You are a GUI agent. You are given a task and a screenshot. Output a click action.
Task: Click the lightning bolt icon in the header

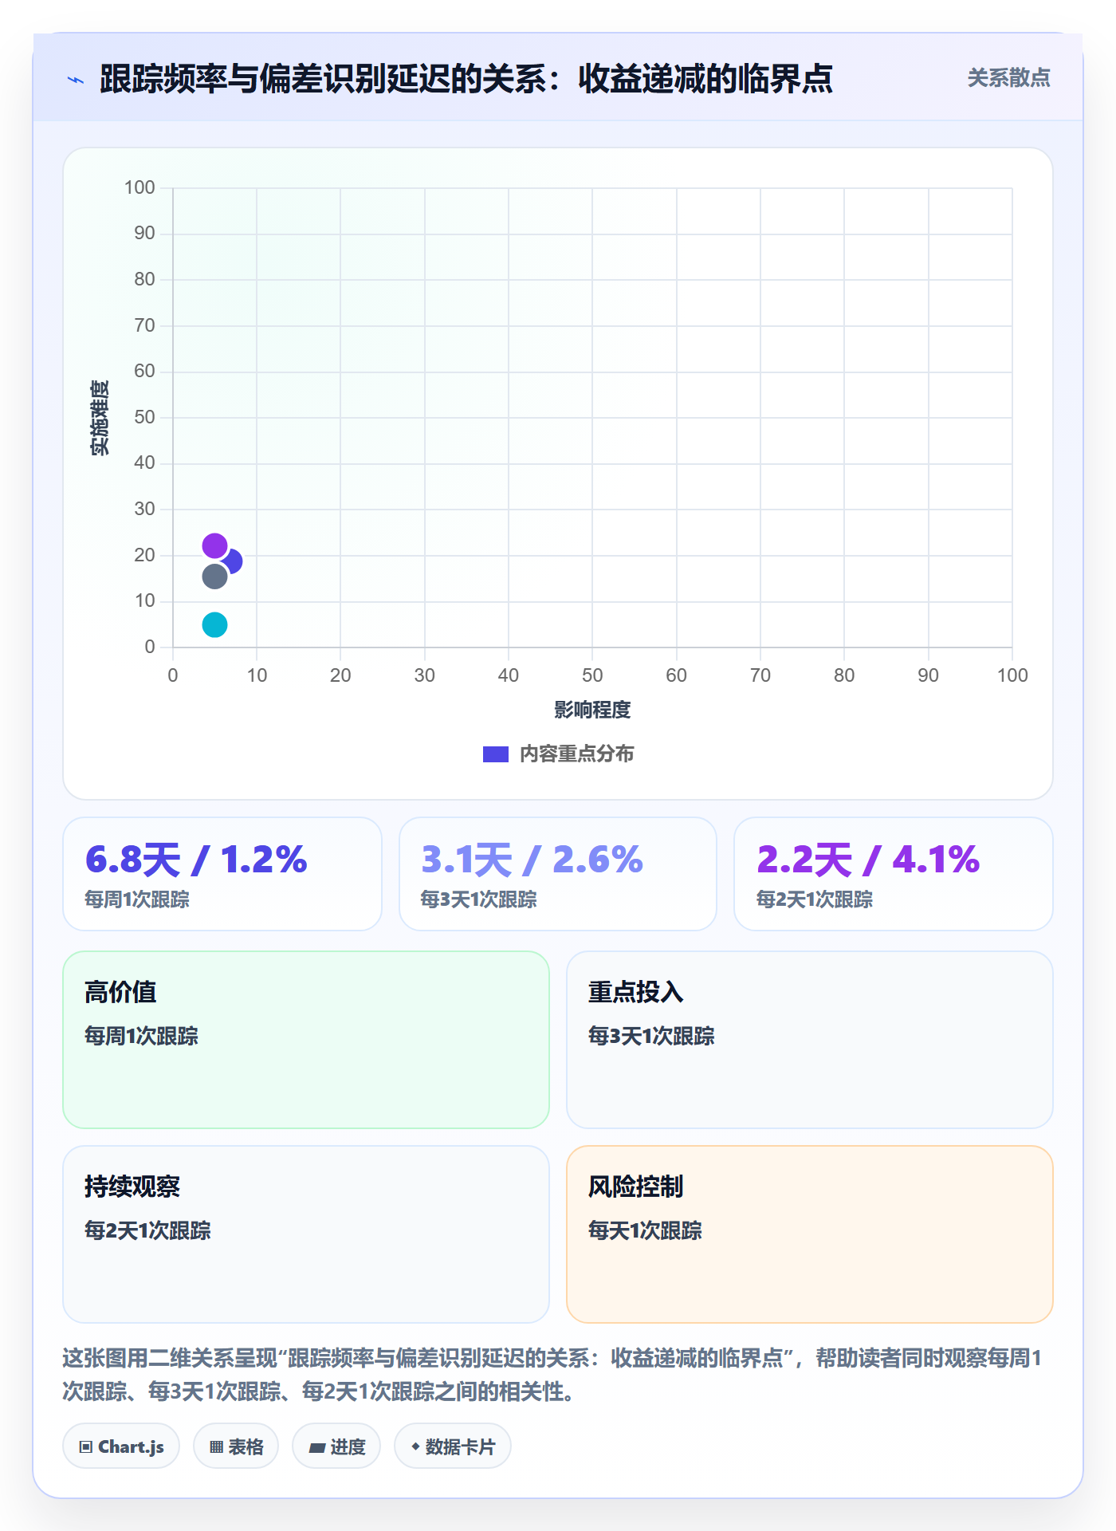point(76,80)
